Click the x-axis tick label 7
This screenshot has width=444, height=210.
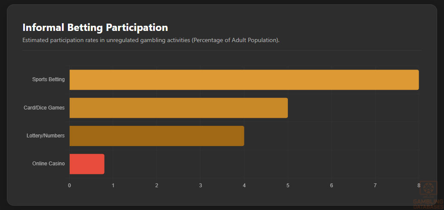(375, 186)
